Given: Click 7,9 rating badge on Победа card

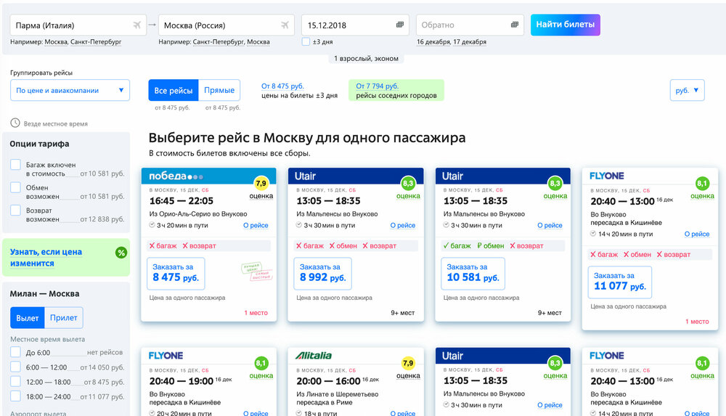Looking at the screenshot, I should point(261,184).
